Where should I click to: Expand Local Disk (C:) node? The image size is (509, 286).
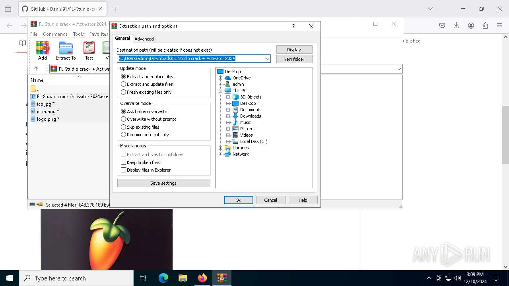point(228,141)
